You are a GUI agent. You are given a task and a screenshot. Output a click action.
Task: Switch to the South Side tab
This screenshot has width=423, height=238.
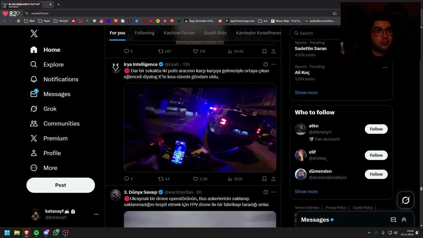tap(215, 33)
